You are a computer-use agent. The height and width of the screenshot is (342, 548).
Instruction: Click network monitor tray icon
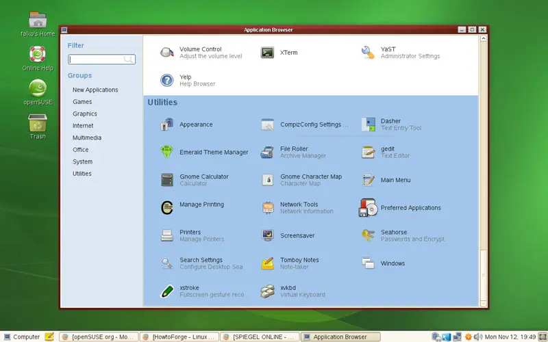tap(457, 337)
